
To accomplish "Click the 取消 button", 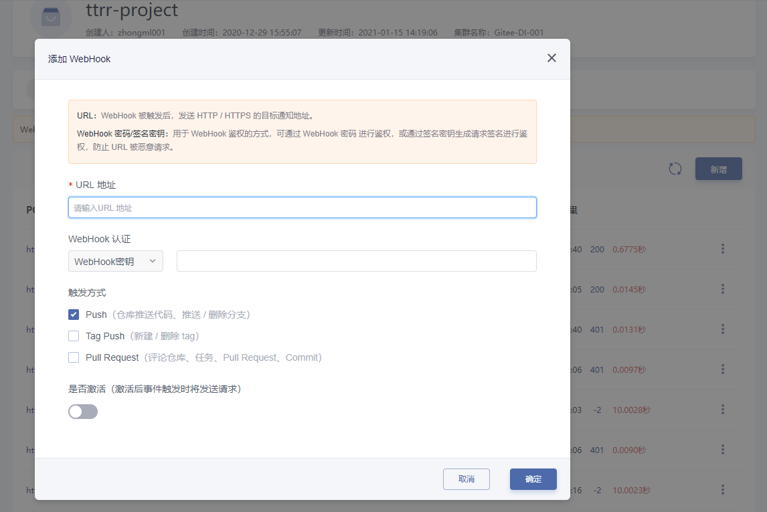I will [466, 479].
